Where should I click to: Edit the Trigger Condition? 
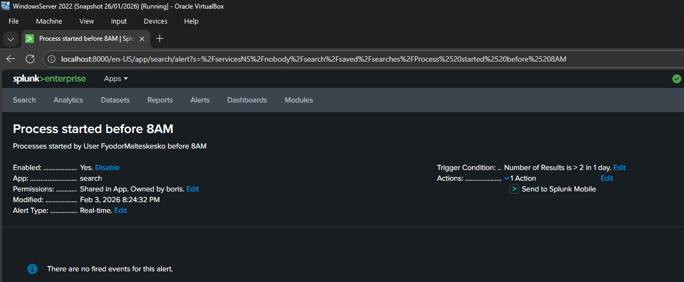619,168
